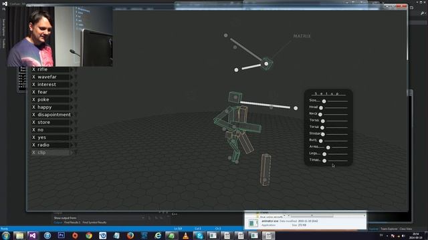Screen dimensions: 428x240
Task: Open Firefox from the taskbar
Action: [130, 235]
